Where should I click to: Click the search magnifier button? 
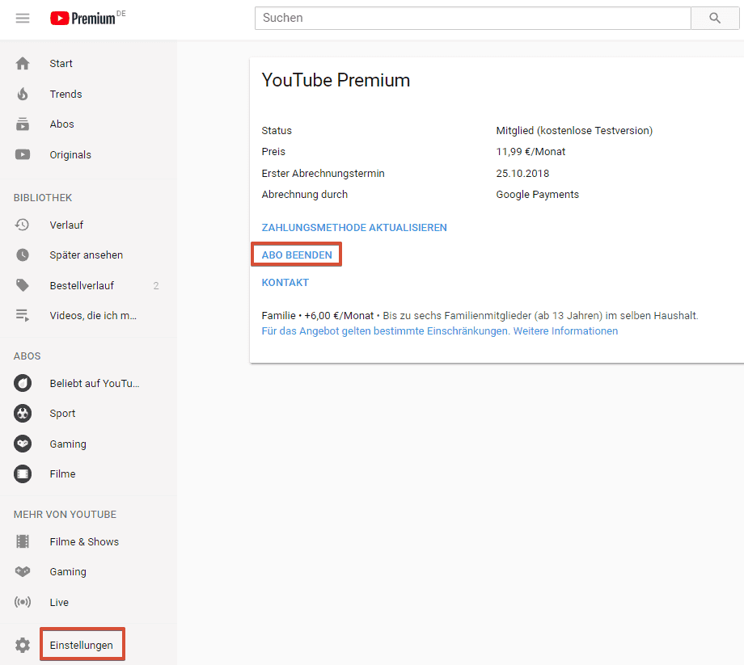point(715,18)
